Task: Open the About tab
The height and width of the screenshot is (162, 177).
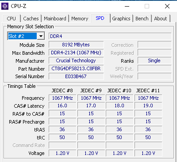Action: point(161,19)
